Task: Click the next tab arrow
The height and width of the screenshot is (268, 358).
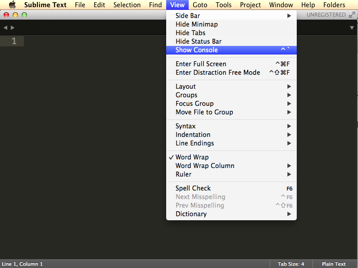Action: tap(13, 27)
